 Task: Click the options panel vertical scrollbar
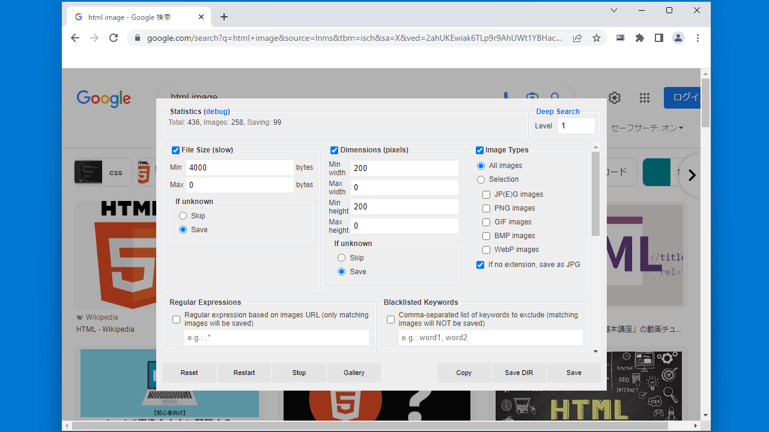(595, 193)
